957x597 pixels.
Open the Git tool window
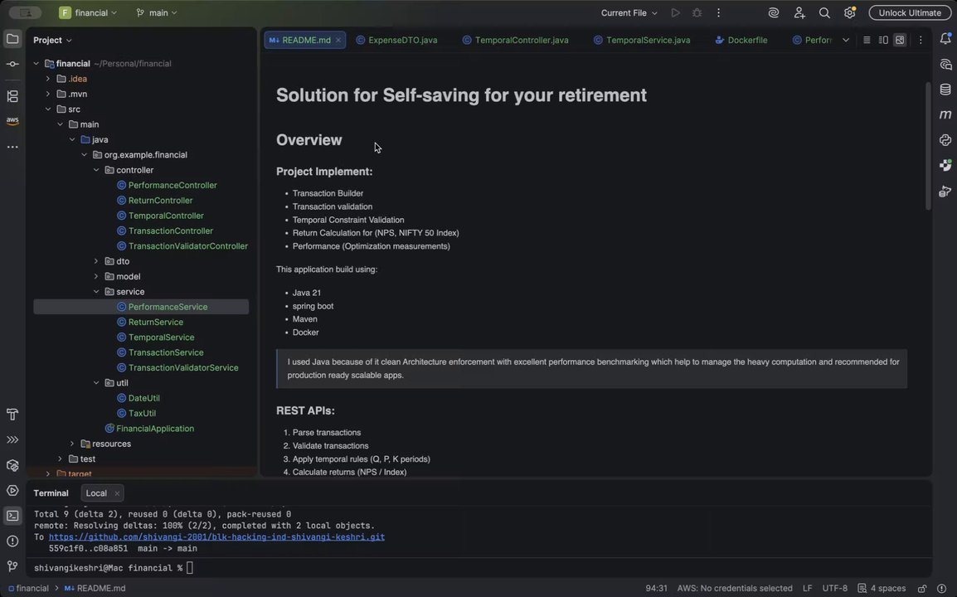(12, 566)
